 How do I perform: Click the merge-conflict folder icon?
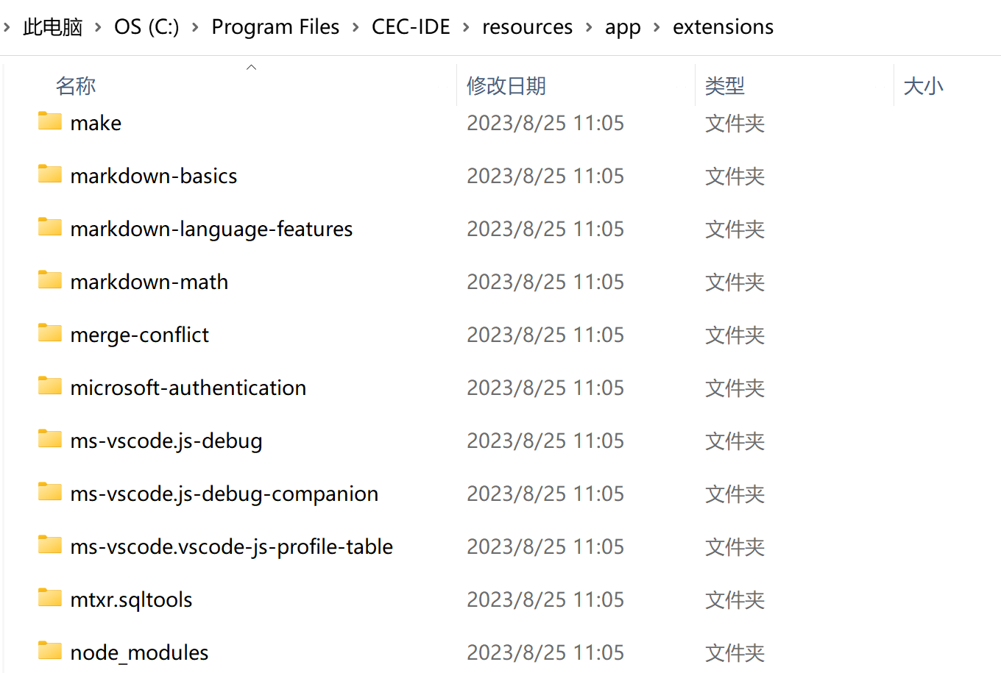50,332
